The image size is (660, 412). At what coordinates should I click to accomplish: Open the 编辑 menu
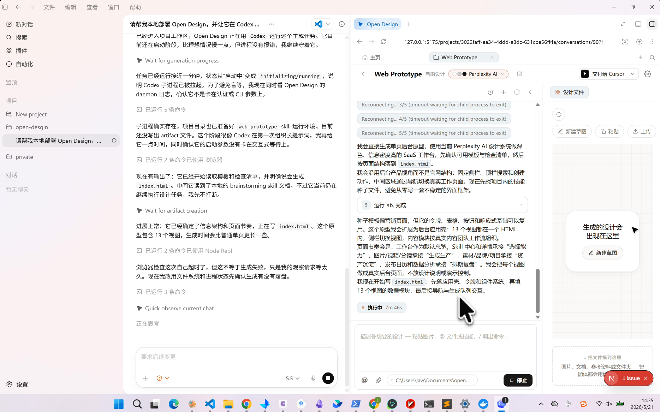(71, 7)
